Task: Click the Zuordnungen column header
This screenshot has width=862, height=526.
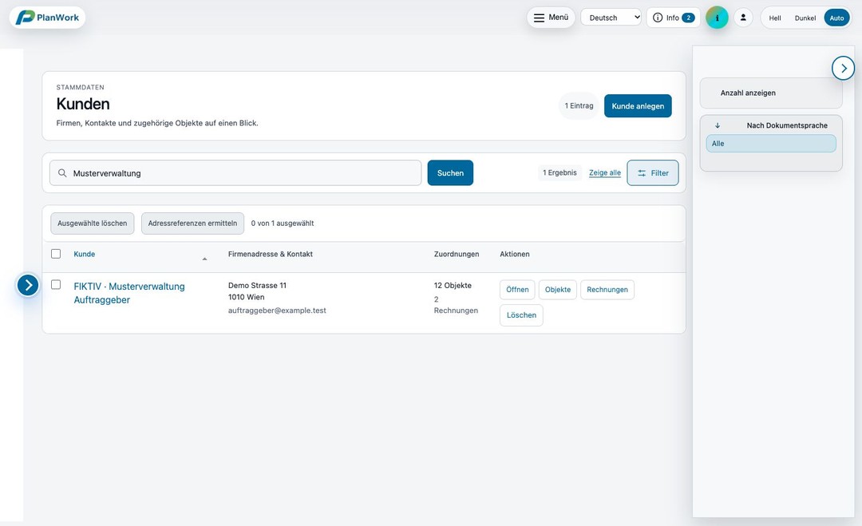Action: click(x=457, y=254)
